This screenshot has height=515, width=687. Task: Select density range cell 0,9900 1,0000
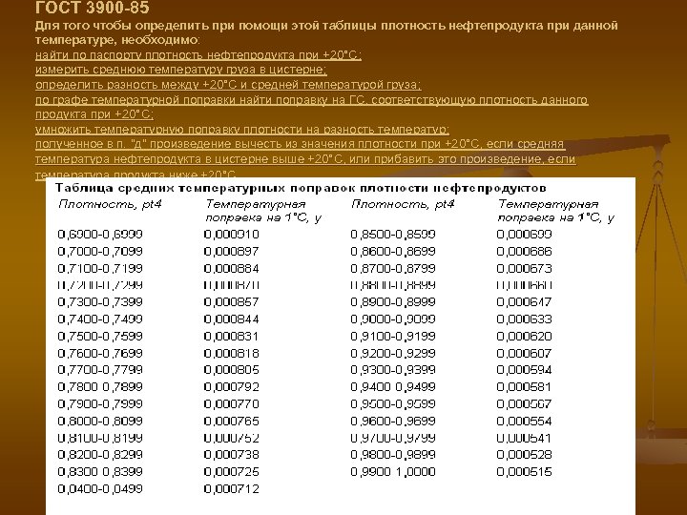[393, 472]
